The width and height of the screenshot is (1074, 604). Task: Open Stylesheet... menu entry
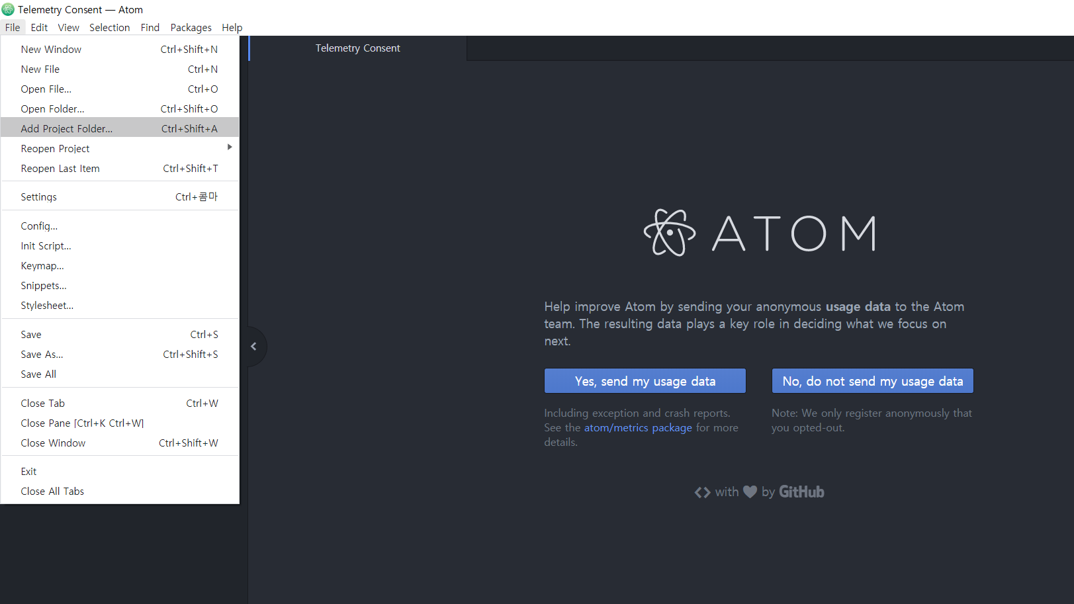120,306
